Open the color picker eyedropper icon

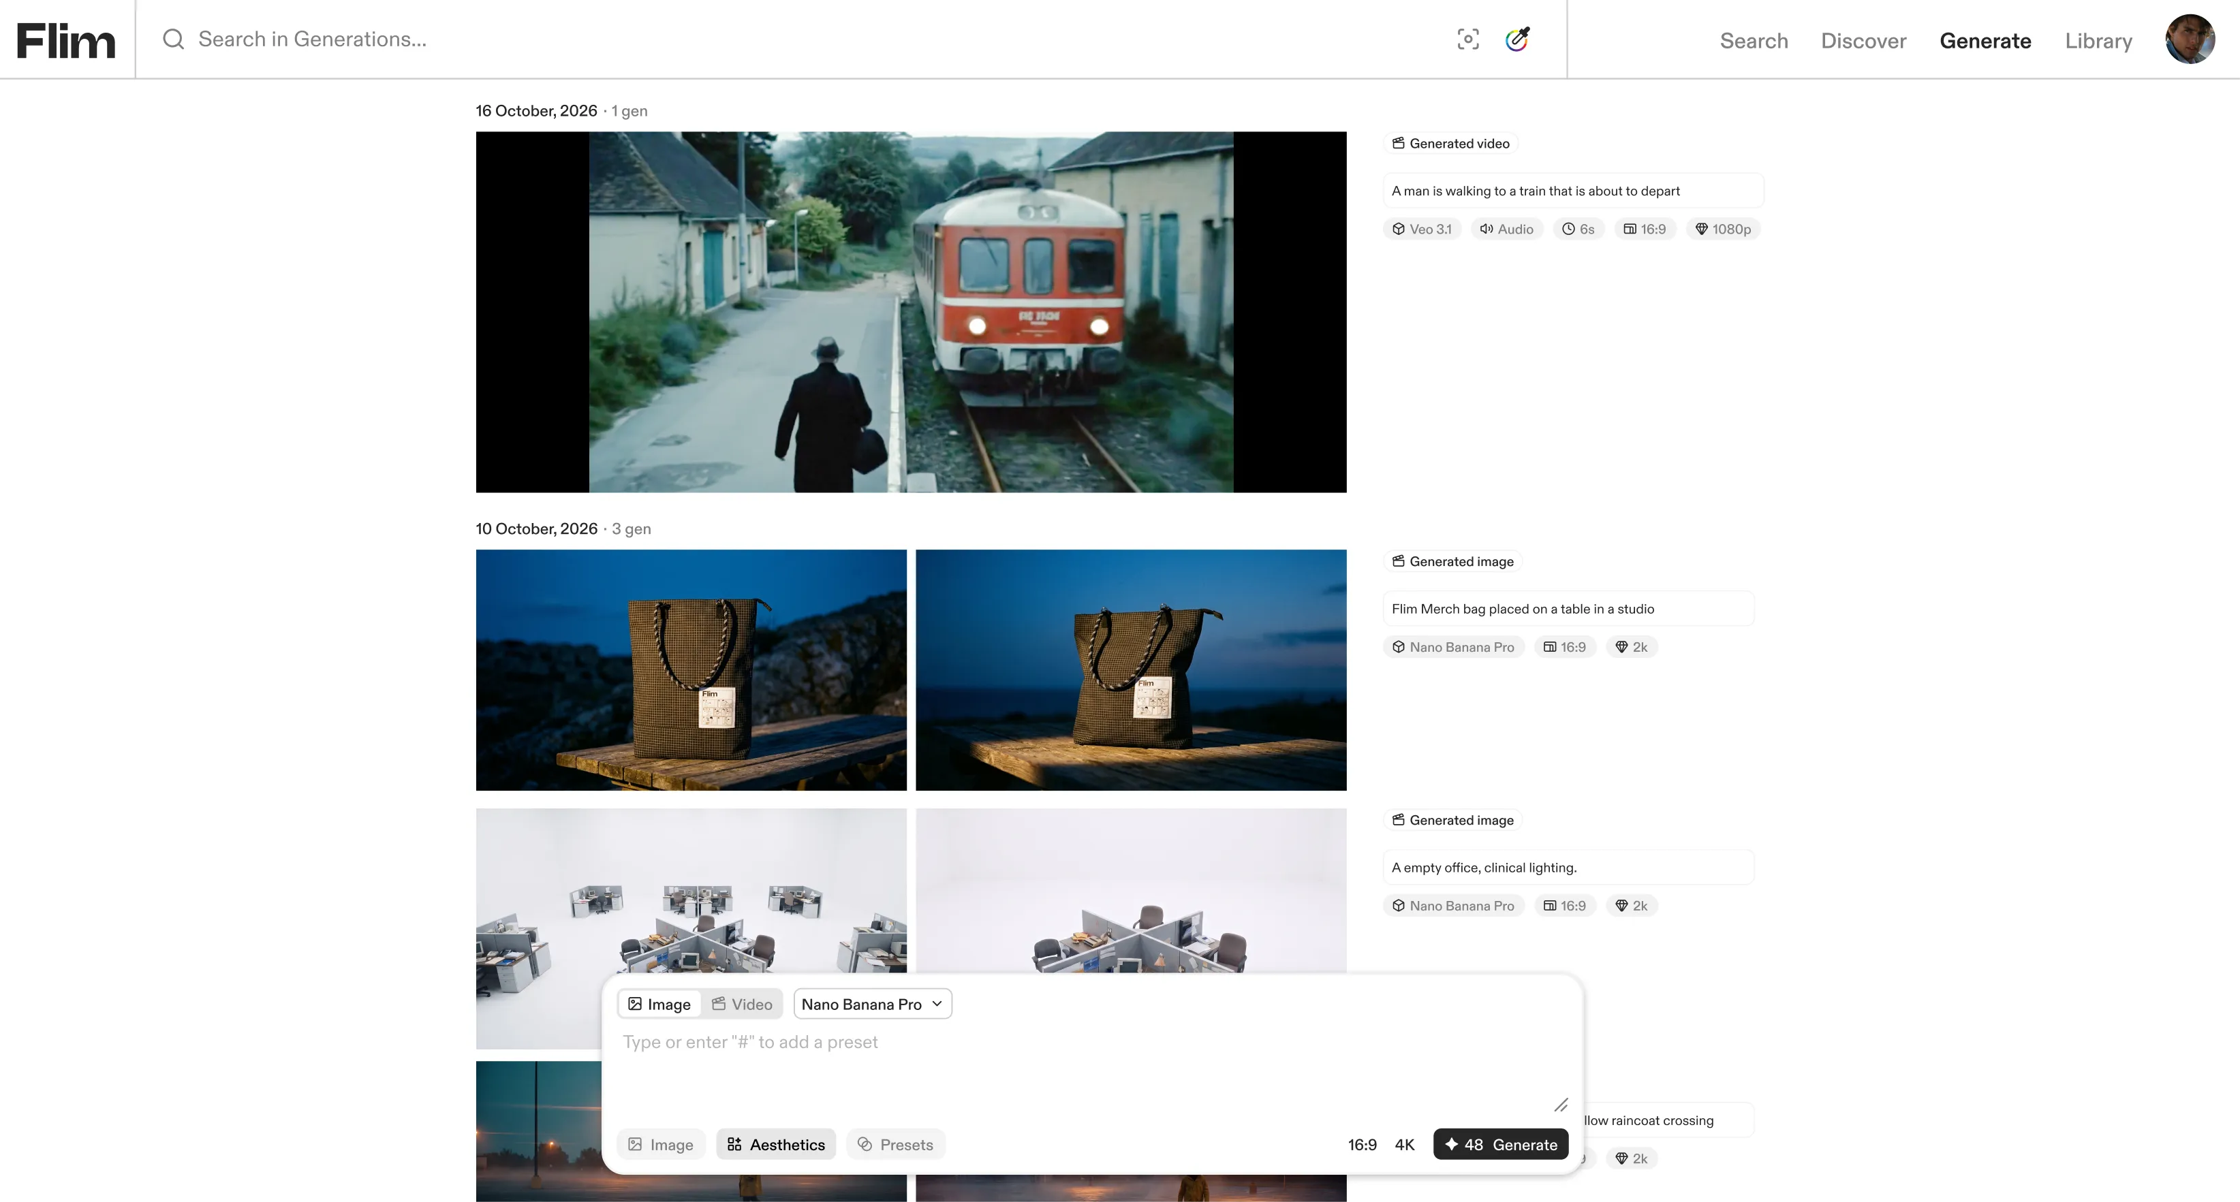coord(1517,39)
